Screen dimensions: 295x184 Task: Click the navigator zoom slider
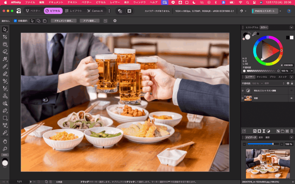click(262, 144)
